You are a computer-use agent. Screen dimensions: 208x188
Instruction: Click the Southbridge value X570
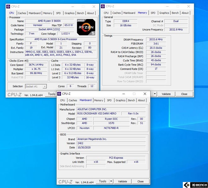(x=111, y=123)
